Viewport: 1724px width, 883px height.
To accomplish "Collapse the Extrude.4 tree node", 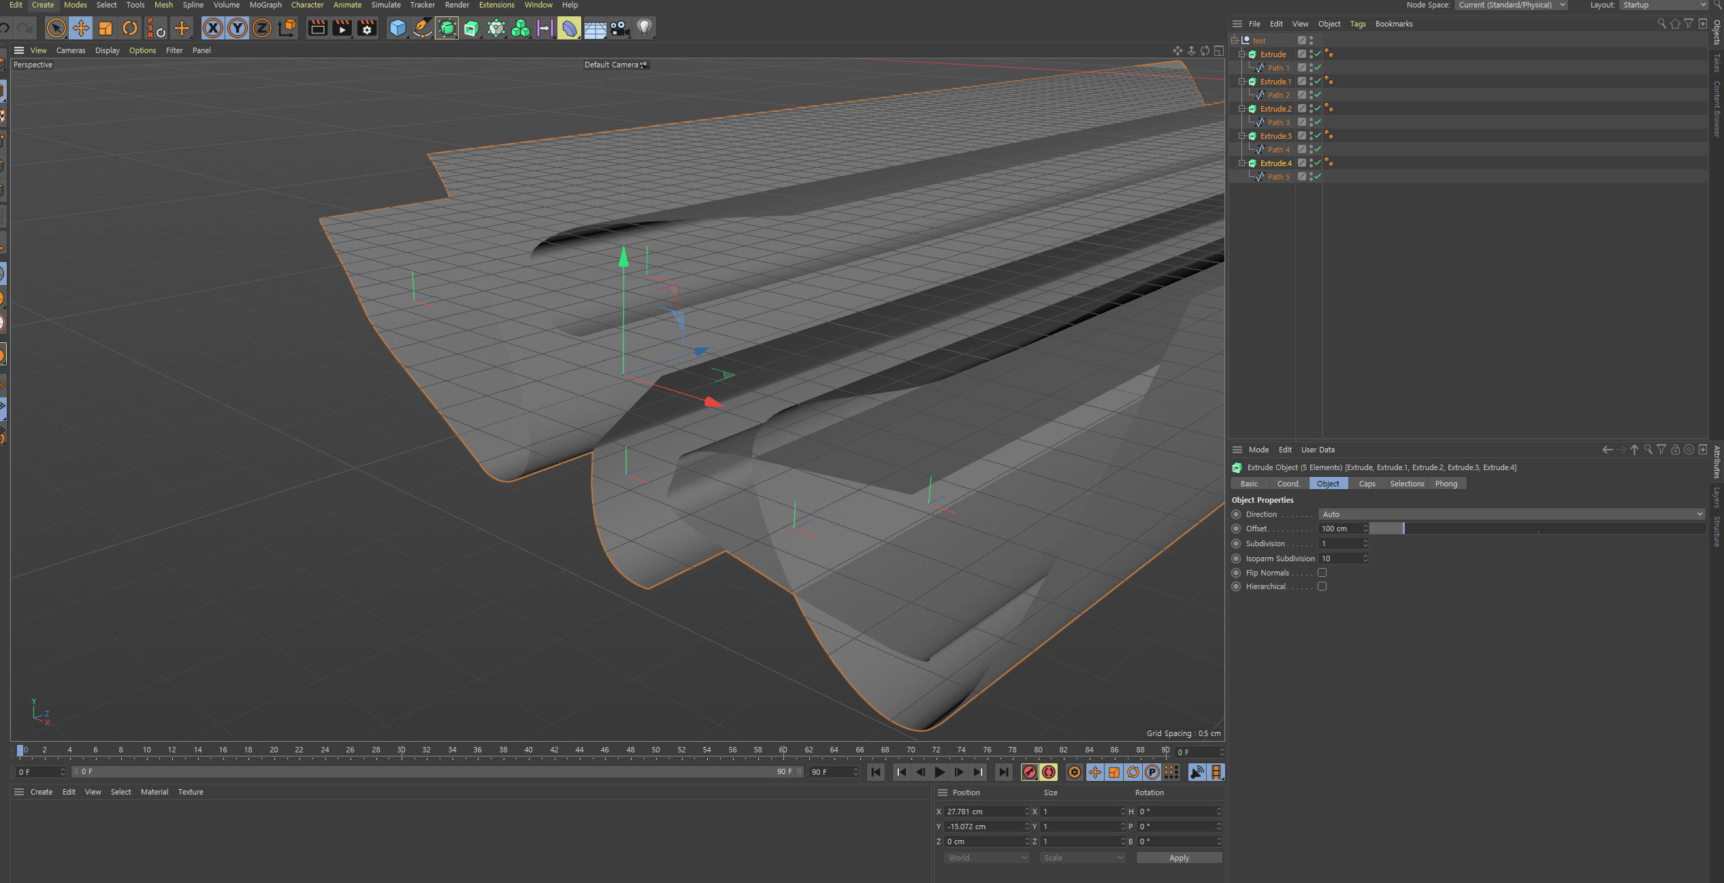I will [x=1241, y=163].
